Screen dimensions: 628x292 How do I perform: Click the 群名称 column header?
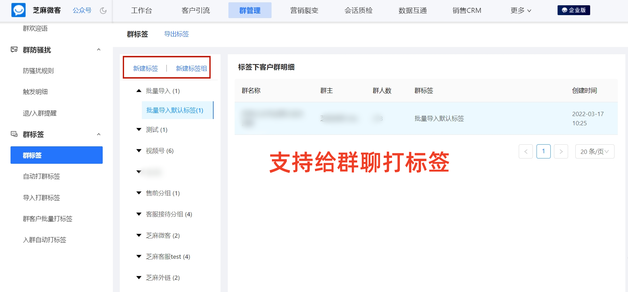251,90
